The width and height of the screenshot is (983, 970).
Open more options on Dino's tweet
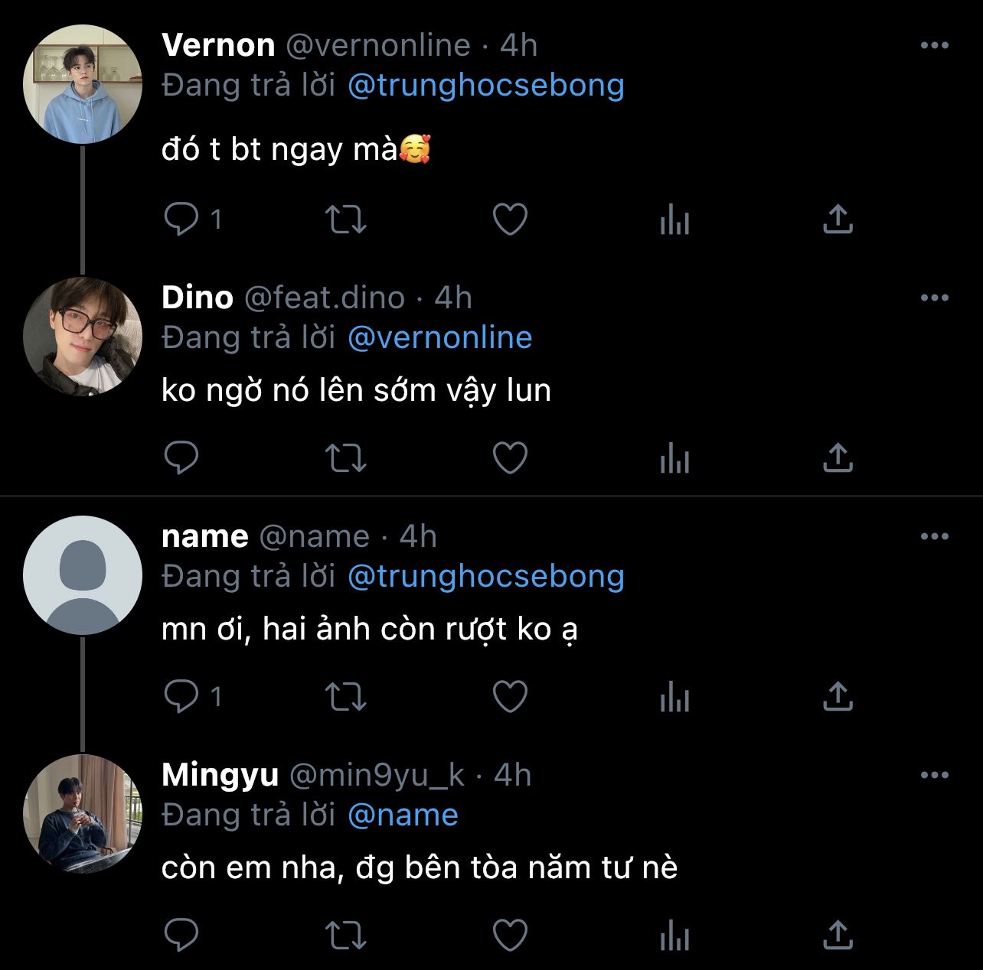click(x=934, y=298)
